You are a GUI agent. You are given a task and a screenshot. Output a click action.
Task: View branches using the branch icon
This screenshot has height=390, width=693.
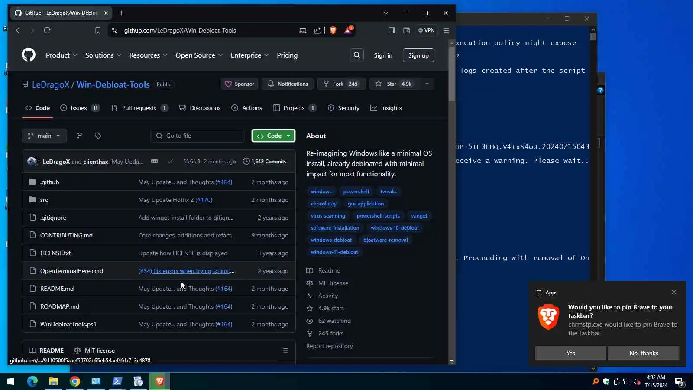click(80, 136)
